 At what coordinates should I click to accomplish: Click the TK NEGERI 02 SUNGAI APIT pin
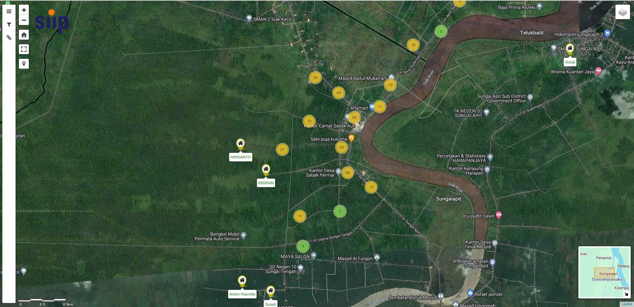[x=486, y=113]
